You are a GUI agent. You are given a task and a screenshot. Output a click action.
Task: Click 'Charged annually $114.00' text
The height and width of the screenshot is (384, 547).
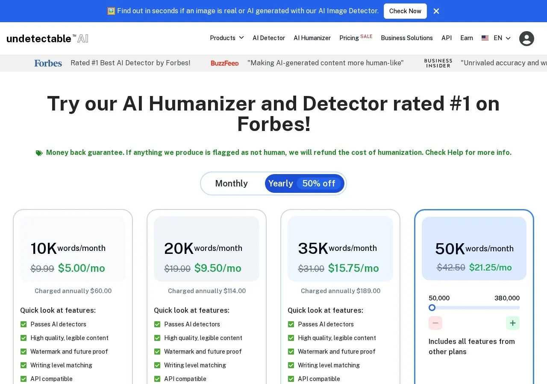point(207,291)
